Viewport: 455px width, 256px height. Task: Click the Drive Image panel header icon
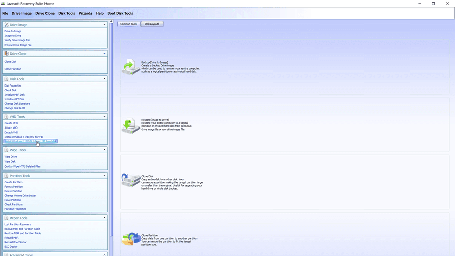coord(7,25)
